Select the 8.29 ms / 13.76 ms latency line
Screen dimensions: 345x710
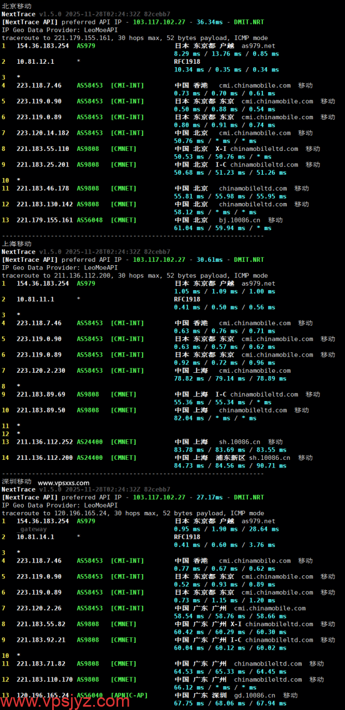pyautogui.click(x=226, y=54)
